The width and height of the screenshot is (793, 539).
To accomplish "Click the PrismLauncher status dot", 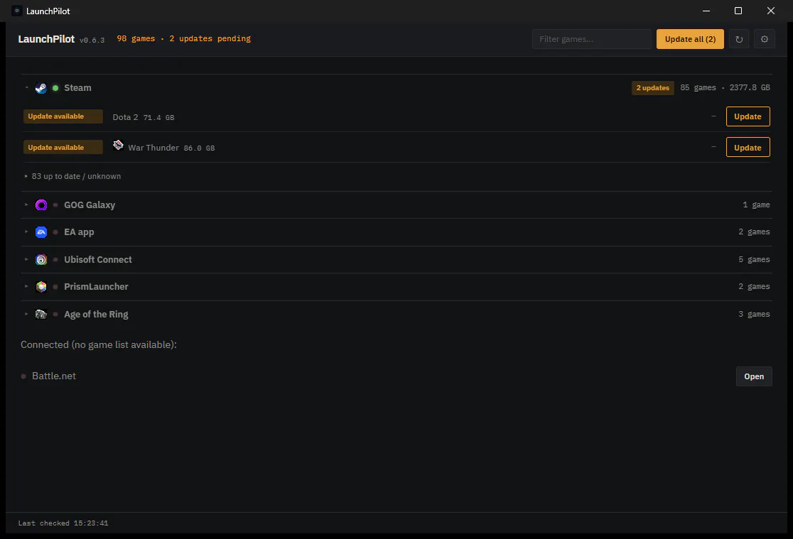I will click(x=55, y=287).
